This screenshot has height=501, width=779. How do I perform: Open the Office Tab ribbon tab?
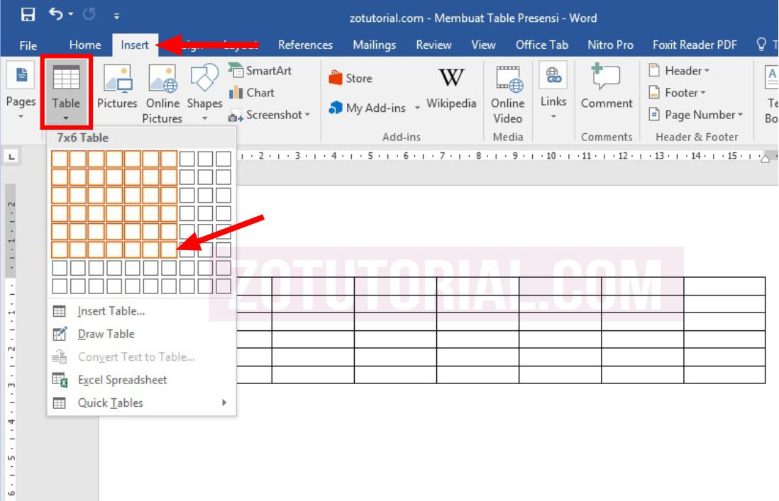(541, 45)
